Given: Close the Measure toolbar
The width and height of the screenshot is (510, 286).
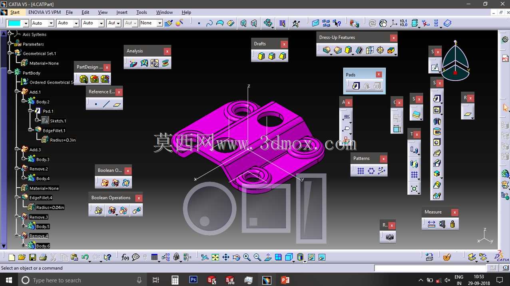Looking at the screenshot, I should click(454, 213).
